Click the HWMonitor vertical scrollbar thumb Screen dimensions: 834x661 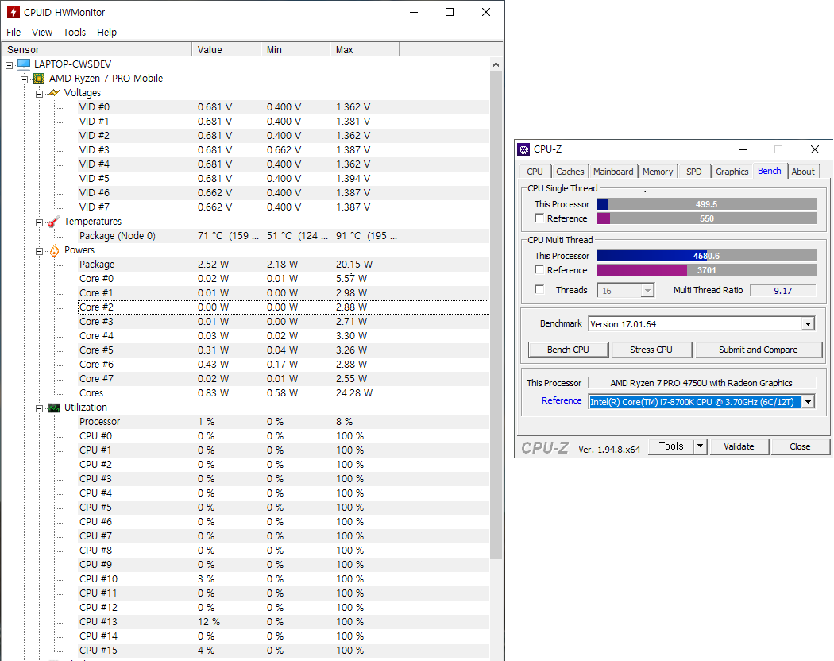[496, 314]
